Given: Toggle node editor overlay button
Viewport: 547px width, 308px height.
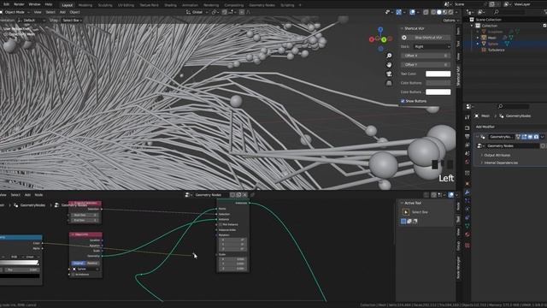Looking at the screenshot, I should point(450,195).
